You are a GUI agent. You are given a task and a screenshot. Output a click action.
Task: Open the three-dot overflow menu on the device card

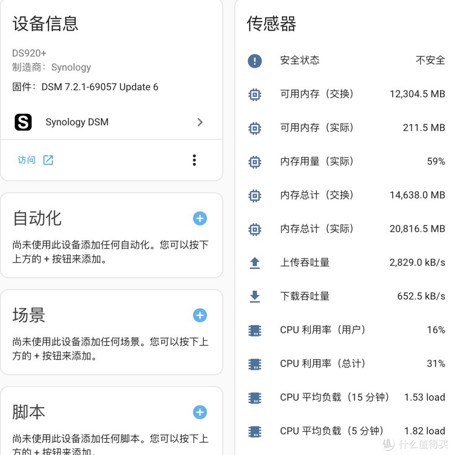(194, 160)
